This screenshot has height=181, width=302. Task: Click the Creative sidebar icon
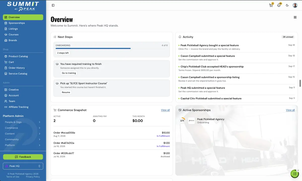[x=6, y=90]
